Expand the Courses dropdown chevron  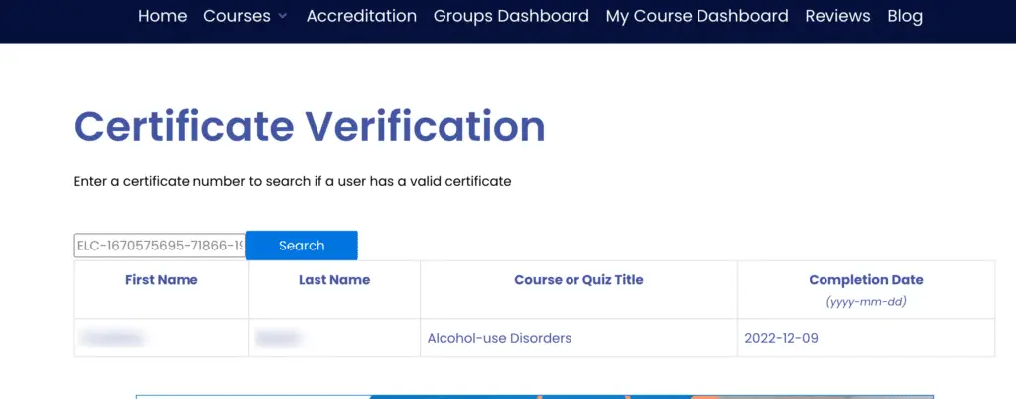[282, 17]
